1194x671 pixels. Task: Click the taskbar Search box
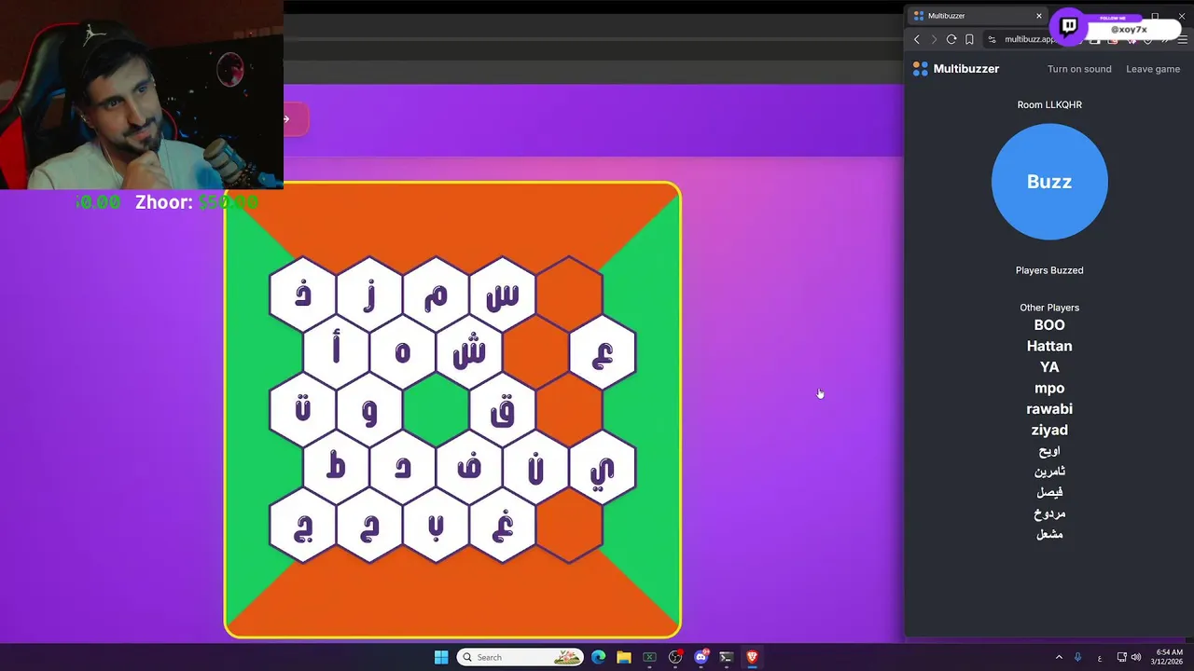tap(521, 657)
